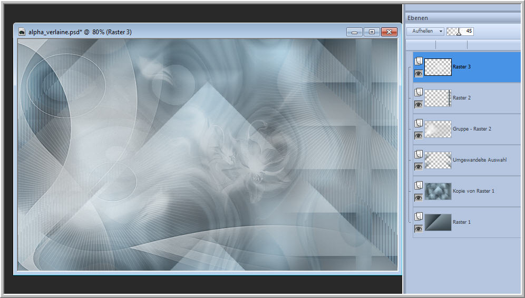This screenshot has height=298, width=525.
Task: Click the opacity slider showing 45
Action: pyautogui.click(x=460, y=31)
